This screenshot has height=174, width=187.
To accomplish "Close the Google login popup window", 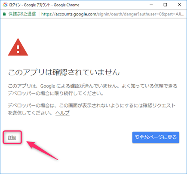I will tap(179, 5).
